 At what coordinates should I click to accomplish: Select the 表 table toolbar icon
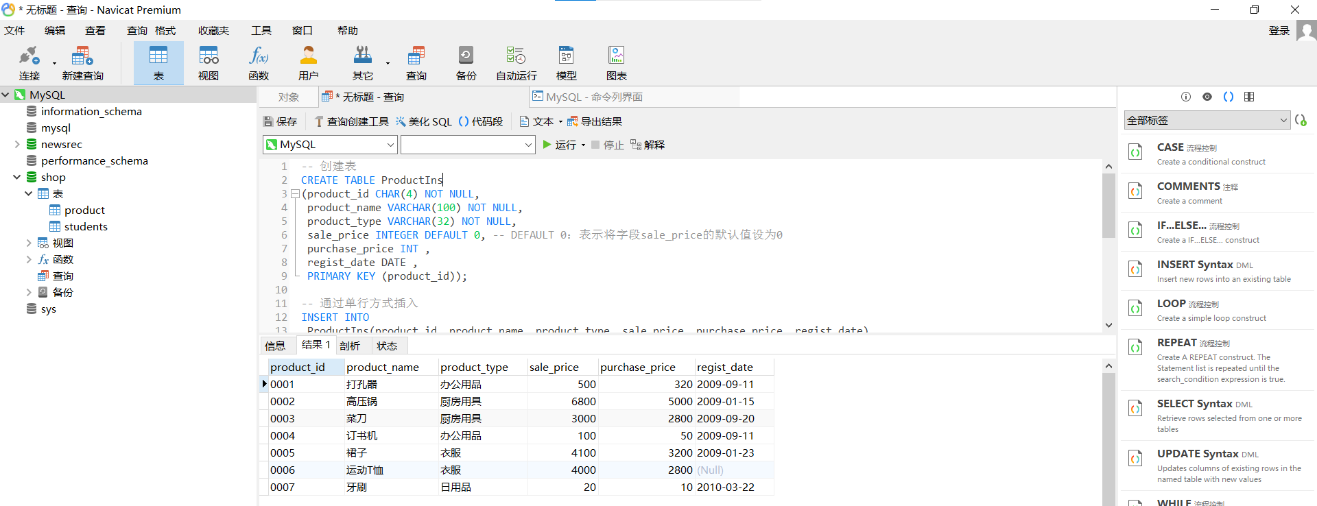click(x=158, y=63)
